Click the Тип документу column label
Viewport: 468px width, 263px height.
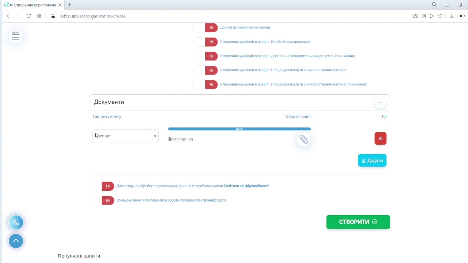tap(107, 117)
